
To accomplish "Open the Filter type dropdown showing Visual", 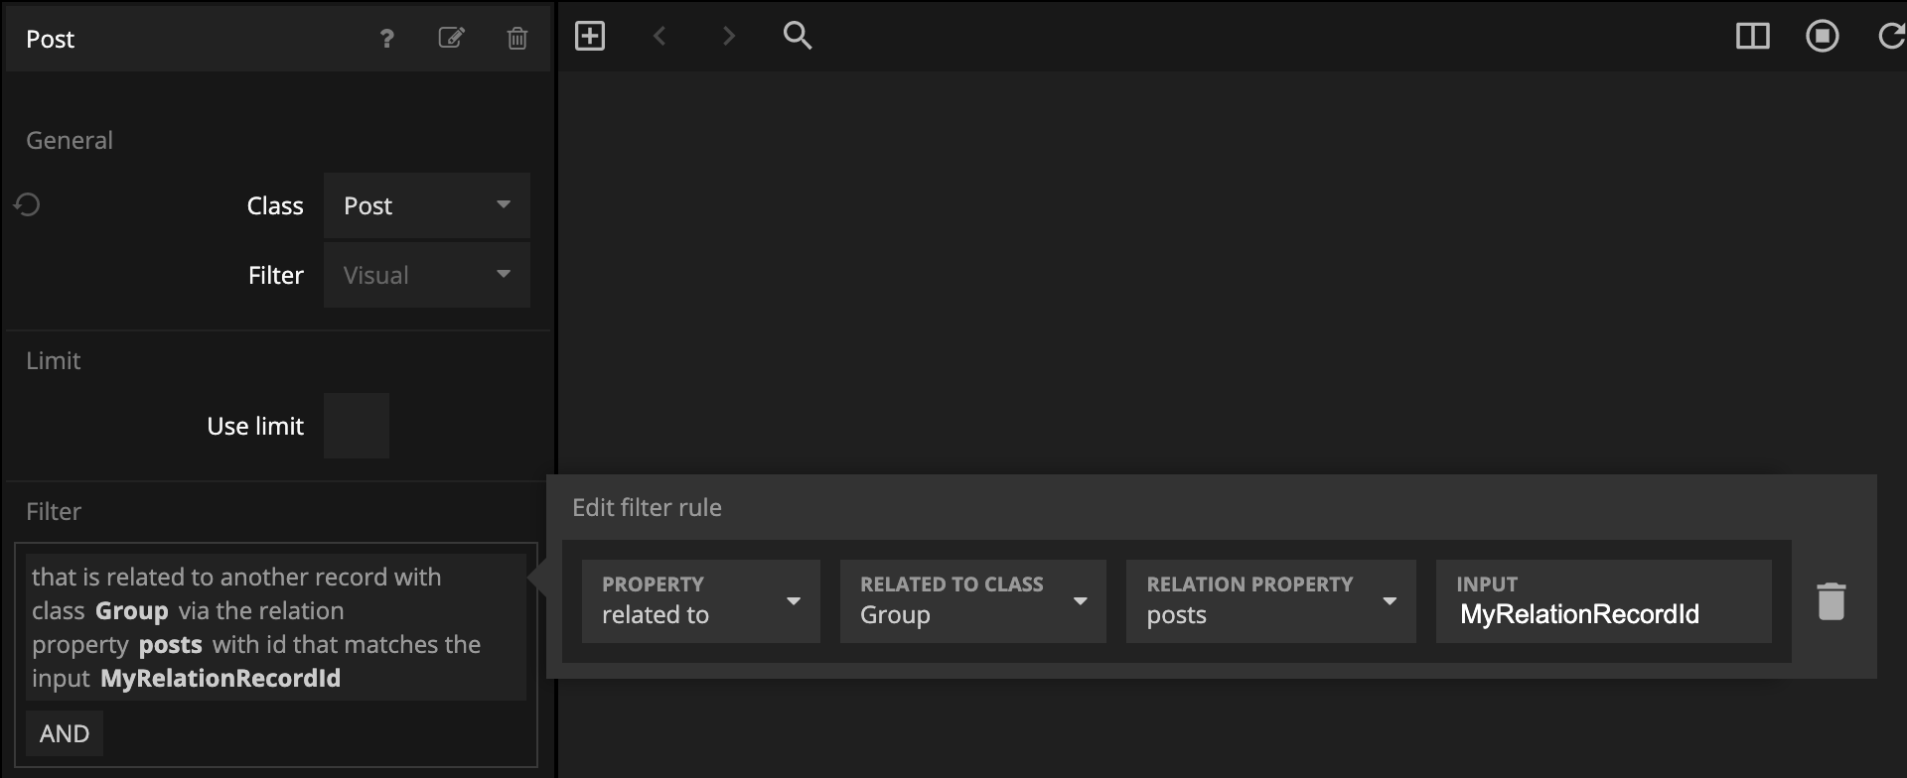I will (426, 275).
